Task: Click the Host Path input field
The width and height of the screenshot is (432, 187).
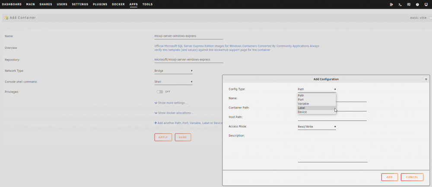Action: point(332,117)
